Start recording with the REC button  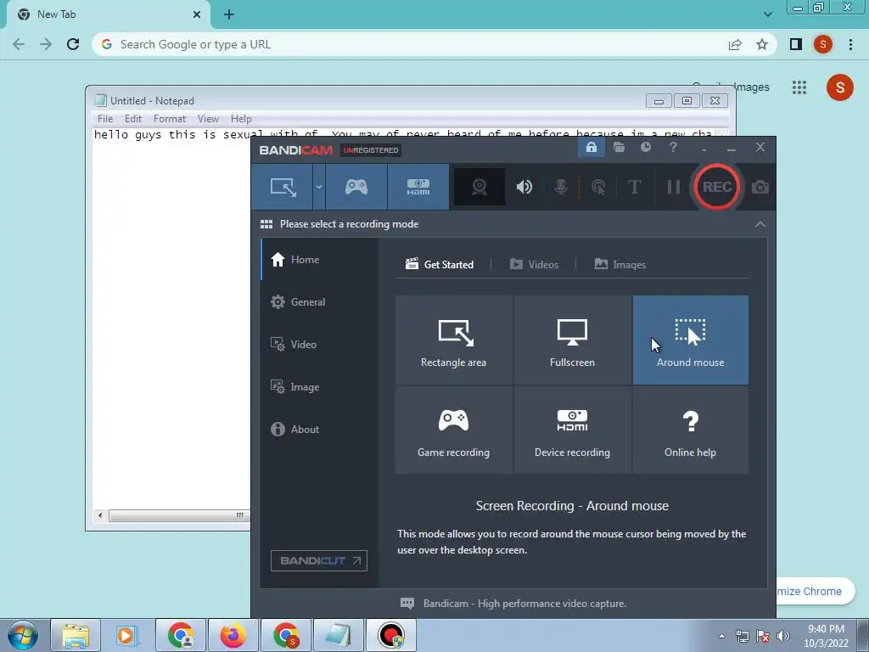tap(716, 187)
